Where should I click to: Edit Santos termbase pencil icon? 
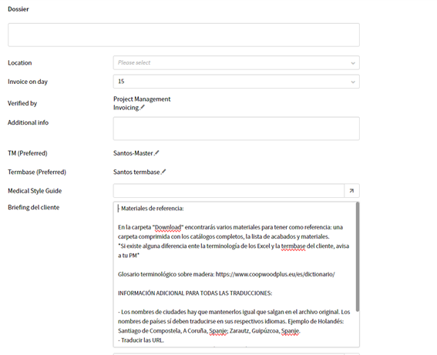pos(163,172)
